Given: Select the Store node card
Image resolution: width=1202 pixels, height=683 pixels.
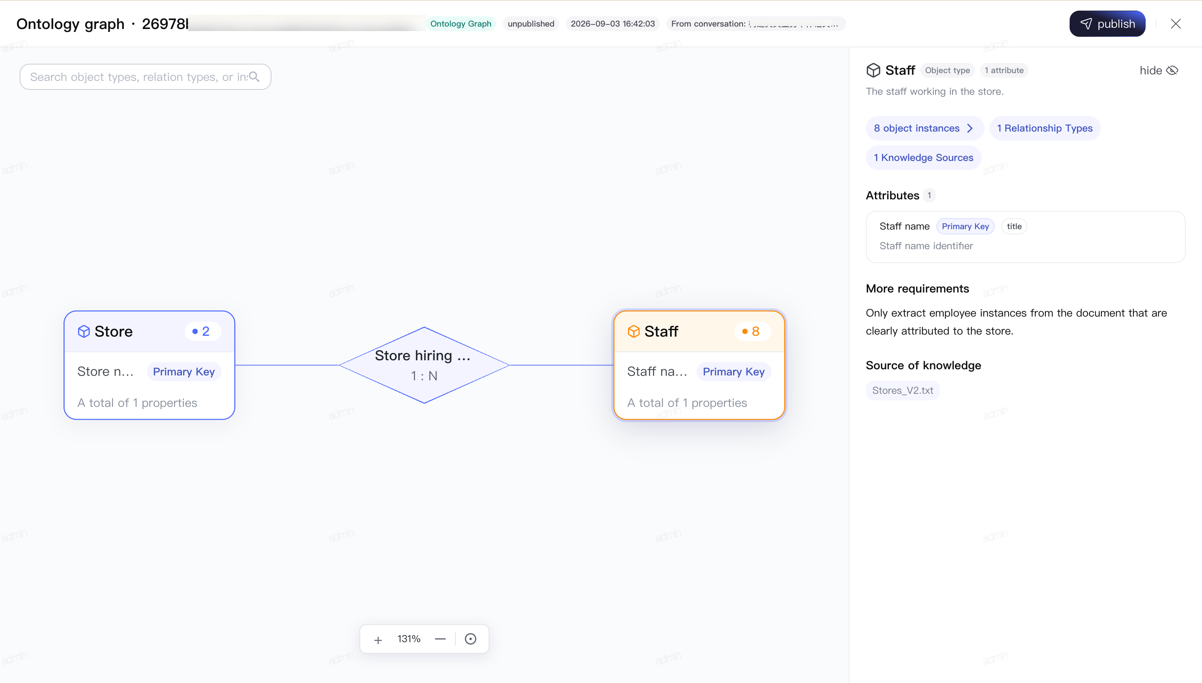Looking at the screenshot, I should [149, 365].
